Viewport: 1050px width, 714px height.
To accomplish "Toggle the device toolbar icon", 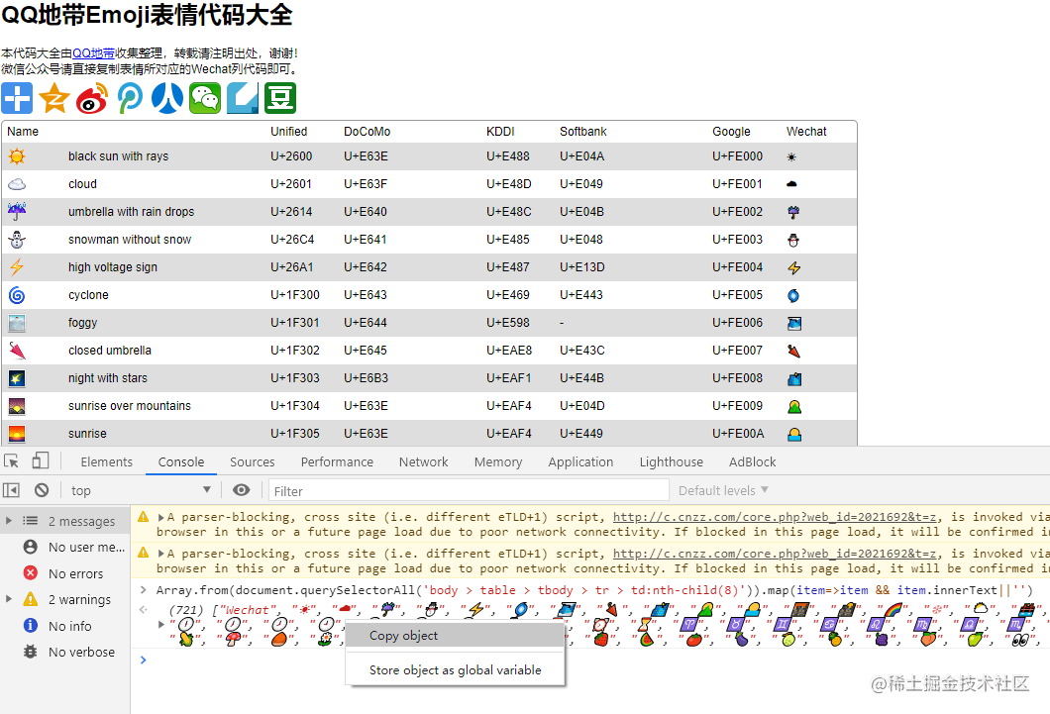I will coord(41,461).
